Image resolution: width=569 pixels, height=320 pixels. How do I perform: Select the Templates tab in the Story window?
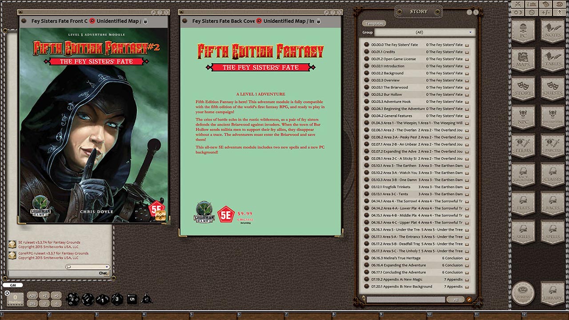coord(375,23)
